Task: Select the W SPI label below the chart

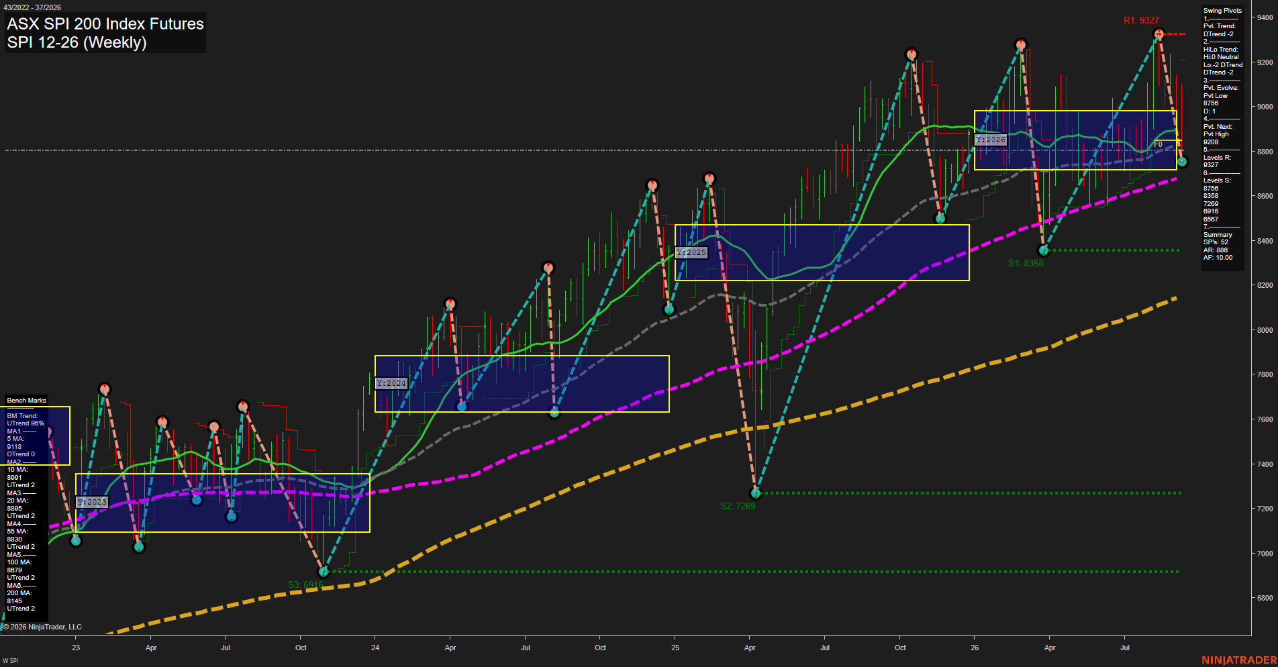Action: (10, 661)
